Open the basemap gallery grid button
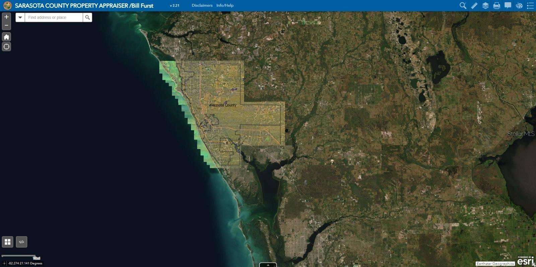Screen dimensions: 536x267 tap(7, 242)
